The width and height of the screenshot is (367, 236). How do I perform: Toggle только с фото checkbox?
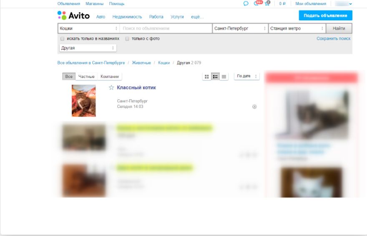tap(127, 39)
